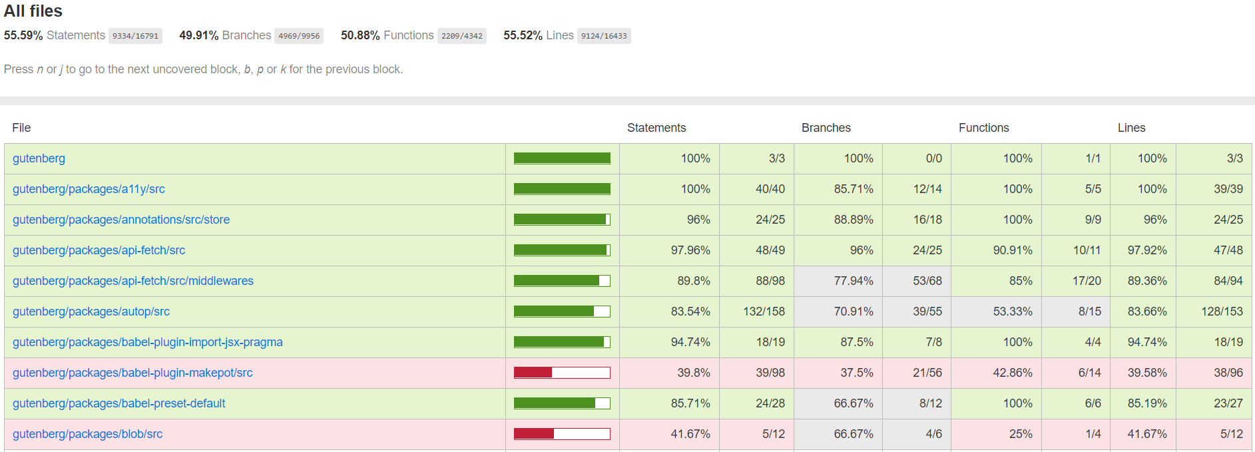The height and width of the screenshot is (452, 1255).
Task: Open gutenberg/packages/babel-plugin-makepot/src link
Action: click(132, 373)
